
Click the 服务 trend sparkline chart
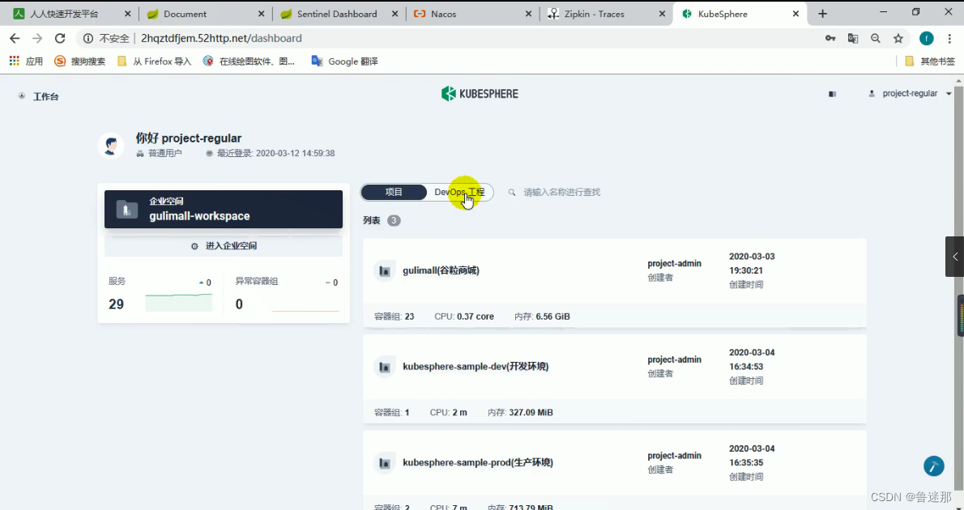[x=179, y=302]
